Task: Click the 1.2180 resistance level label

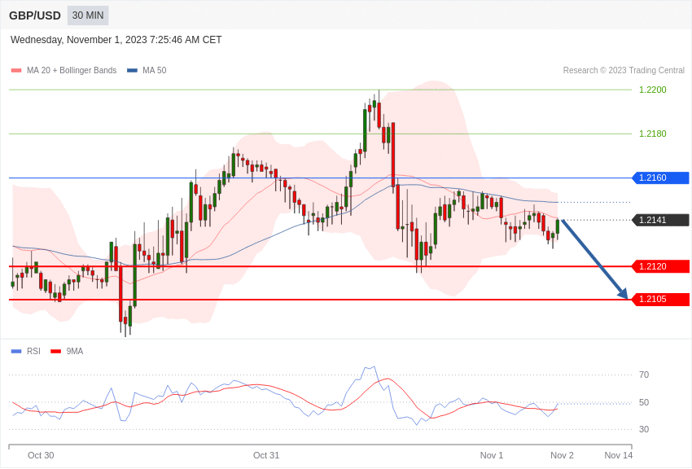Action: tap(653, 134)
